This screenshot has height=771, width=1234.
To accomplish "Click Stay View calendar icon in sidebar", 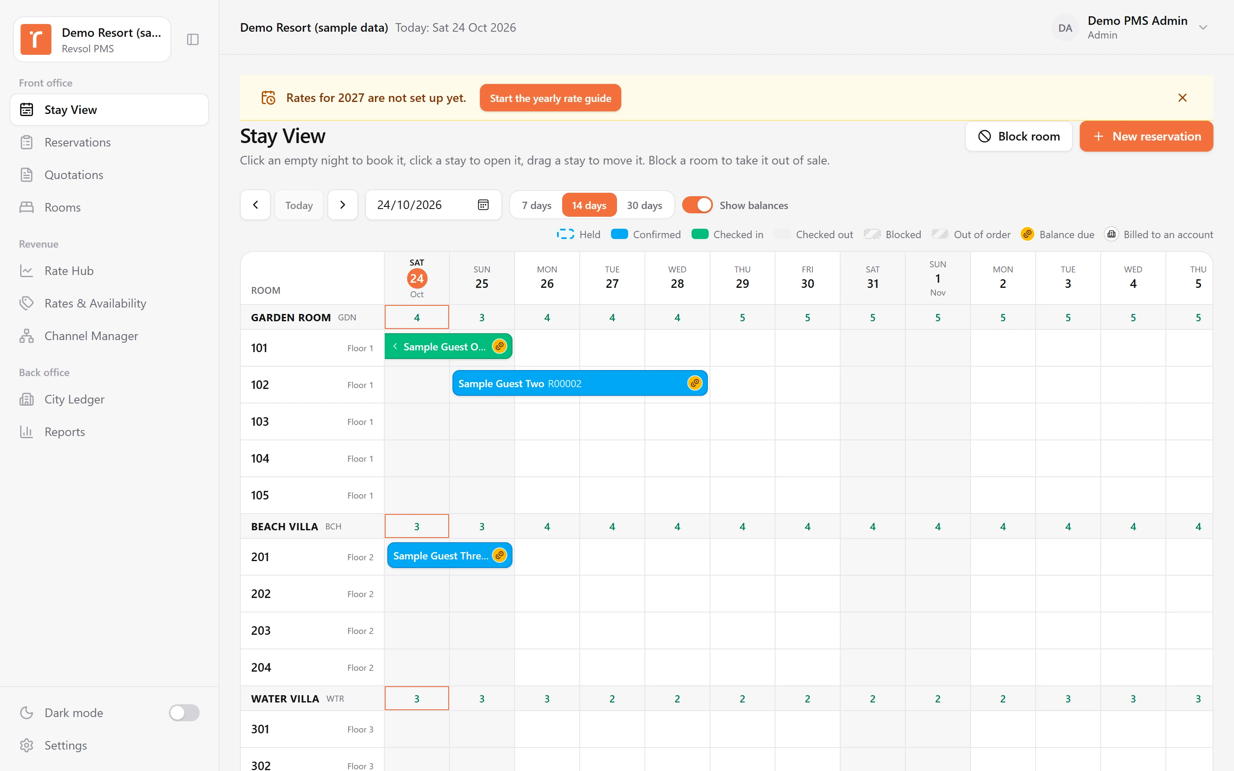I will click(27, 110).
